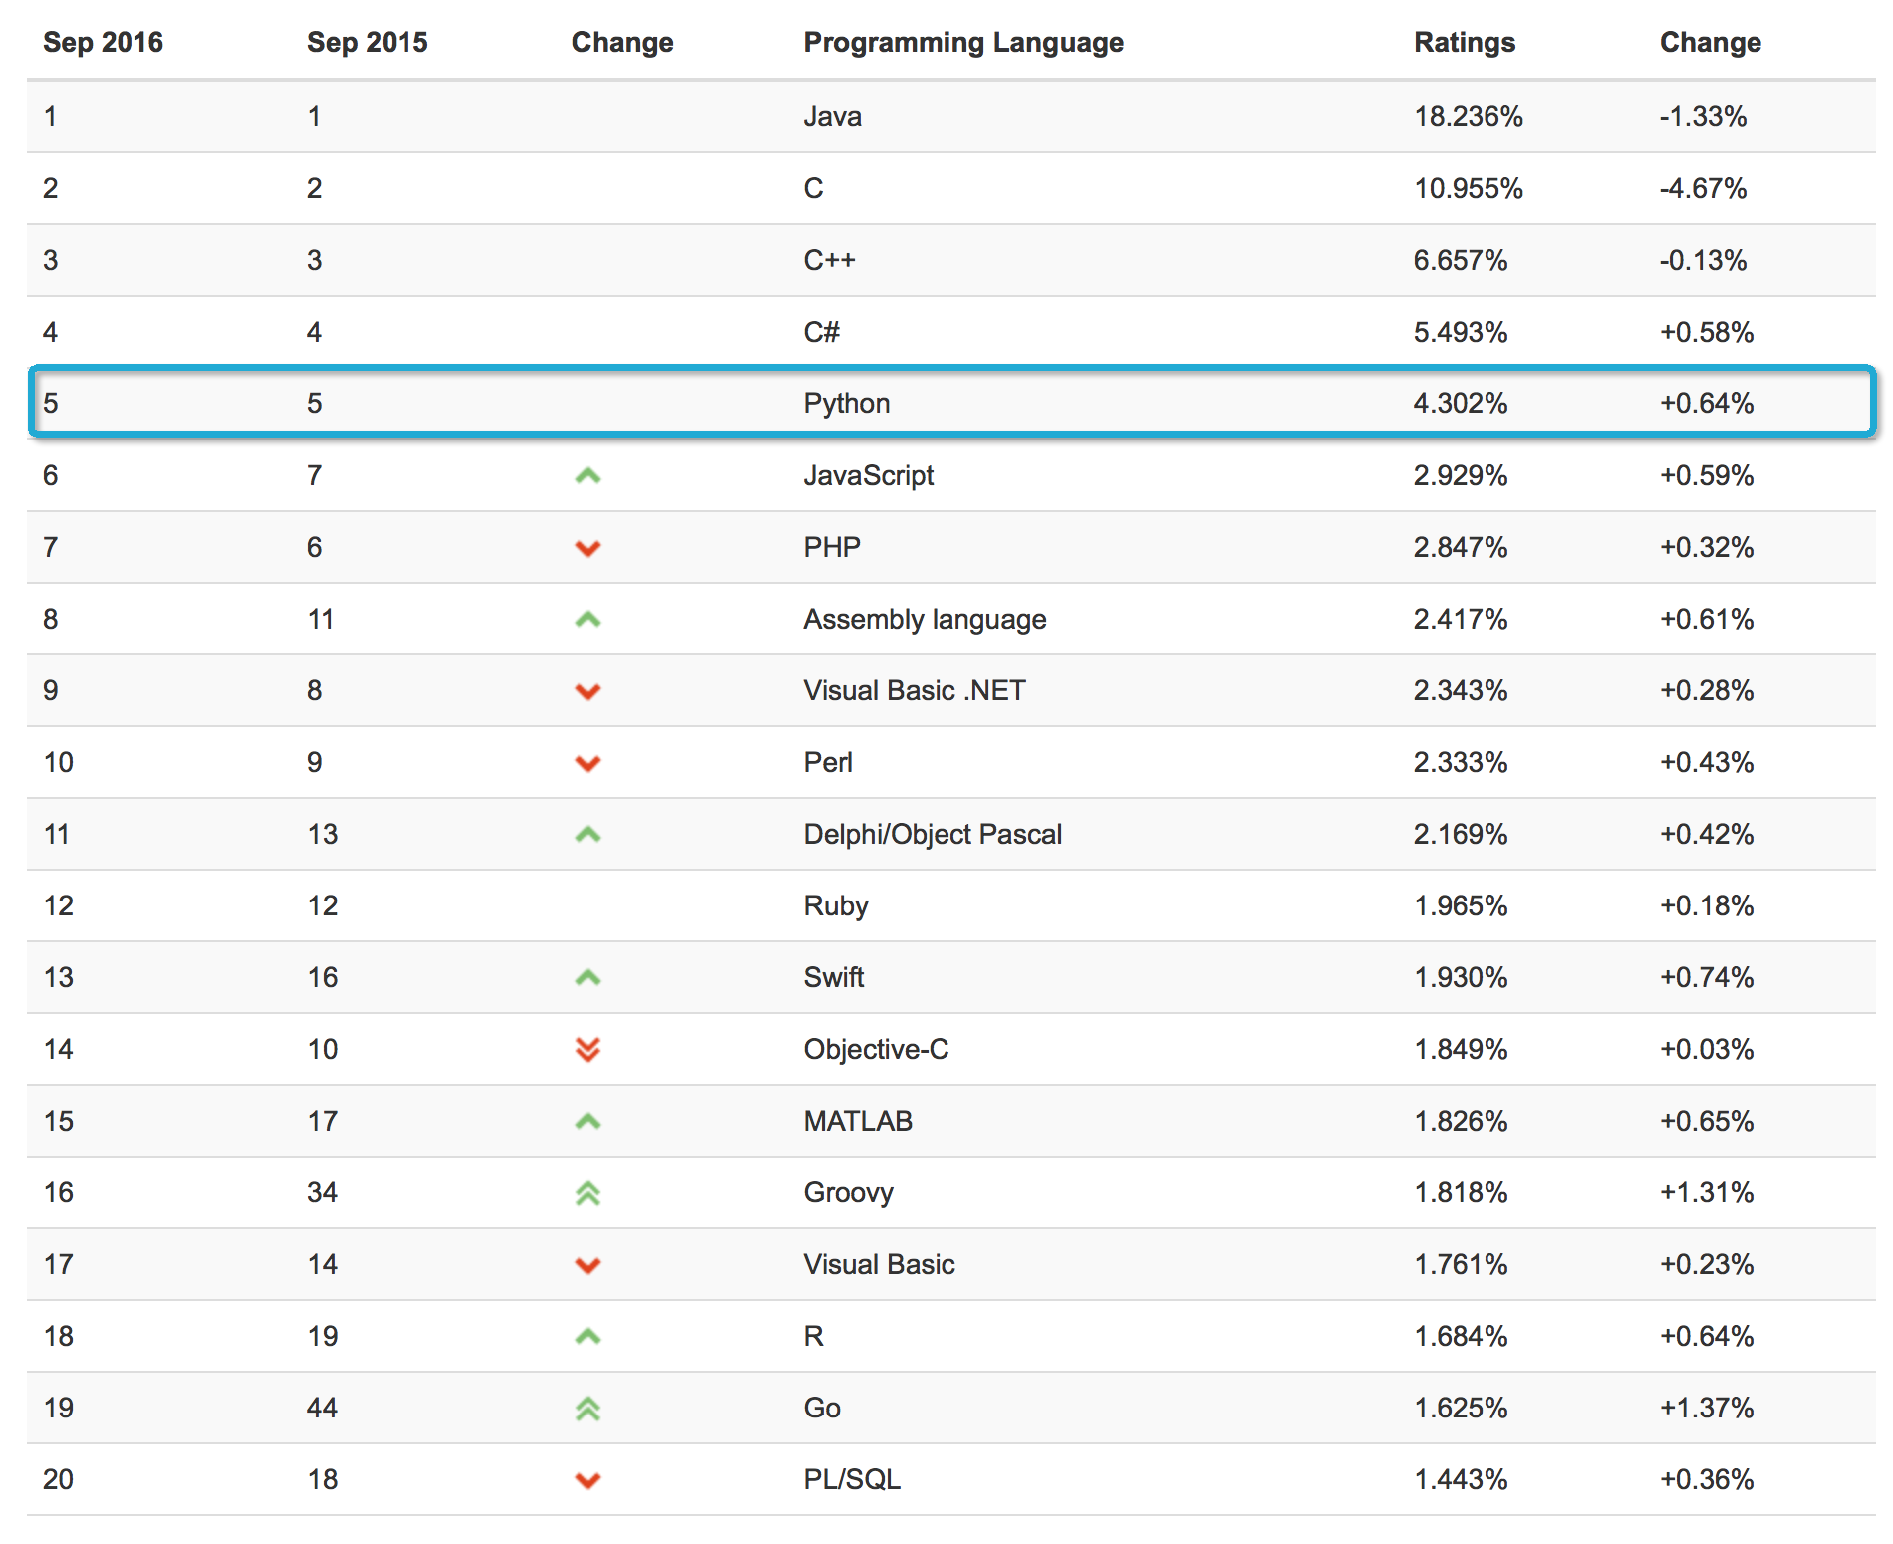Select the C++ language name
1893x1544 pixels.
click(829, 260)
